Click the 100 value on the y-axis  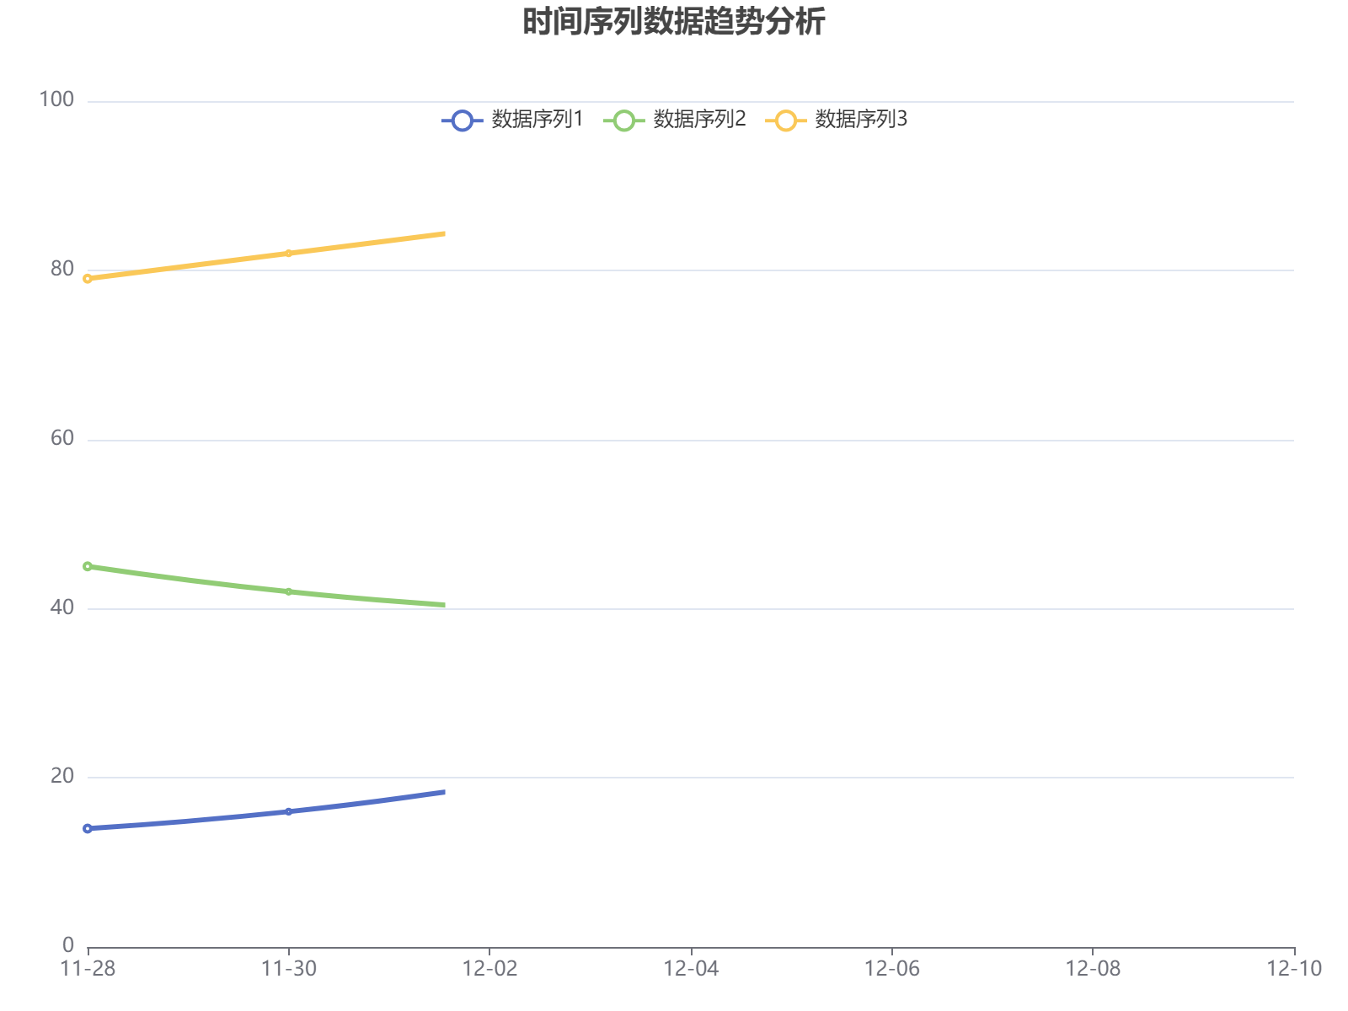(56, 99)
